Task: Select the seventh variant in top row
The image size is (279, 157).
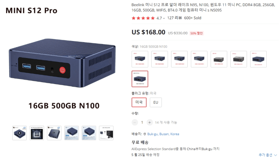Action: [x=258, y=59]
